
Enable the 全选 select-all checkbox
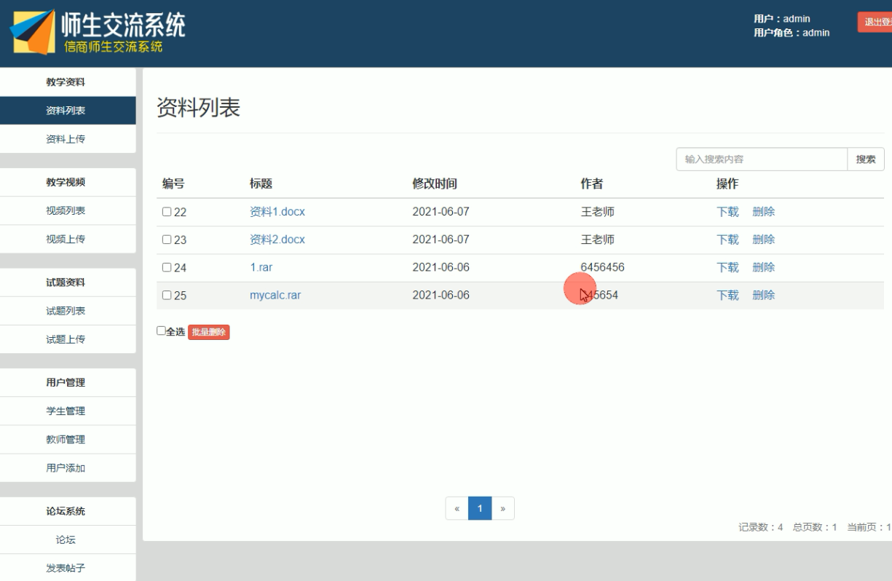[x=161, y=331]
